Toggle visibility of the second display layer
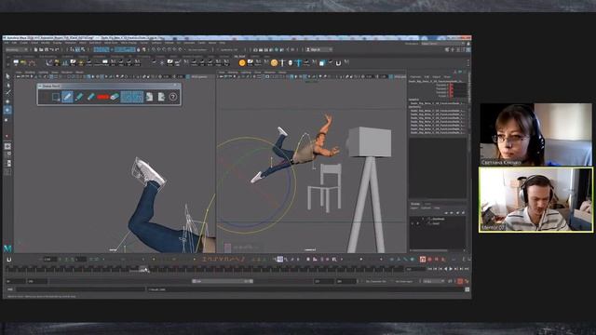Viewport: 596px width, 335px height. click(412, 223)
